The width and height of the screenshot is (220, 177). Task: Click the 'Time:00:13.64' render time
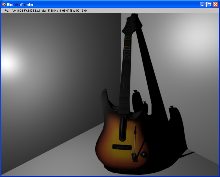click(x=79, y=11)
